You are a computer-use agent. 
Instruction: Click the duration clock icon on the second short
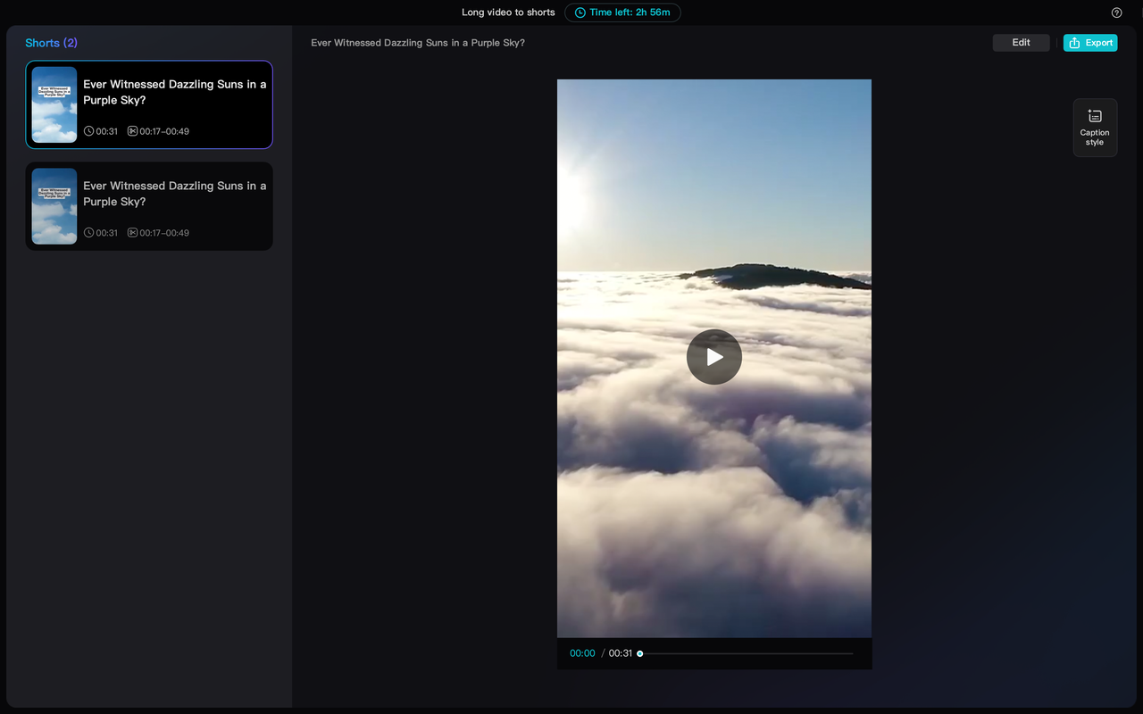[x=88, y=233]
